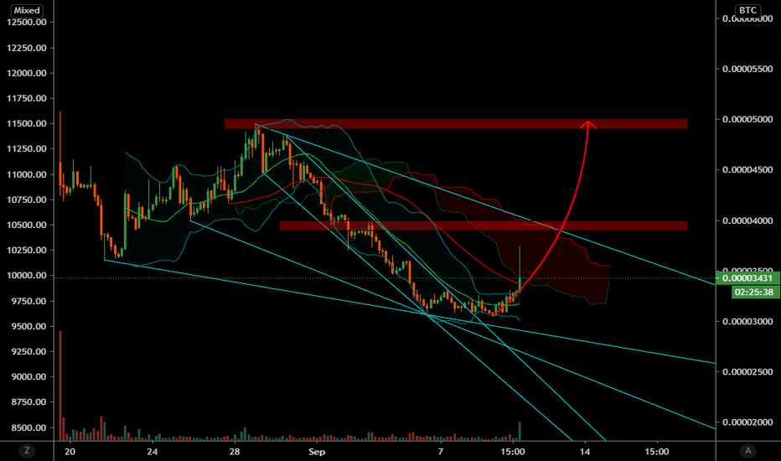Toggle the A auto-scale button
This screenshot has width=781, height=461.
click(747, 451)
